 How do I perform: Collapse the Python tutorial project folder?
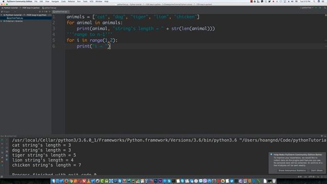[x=2, y=15]
